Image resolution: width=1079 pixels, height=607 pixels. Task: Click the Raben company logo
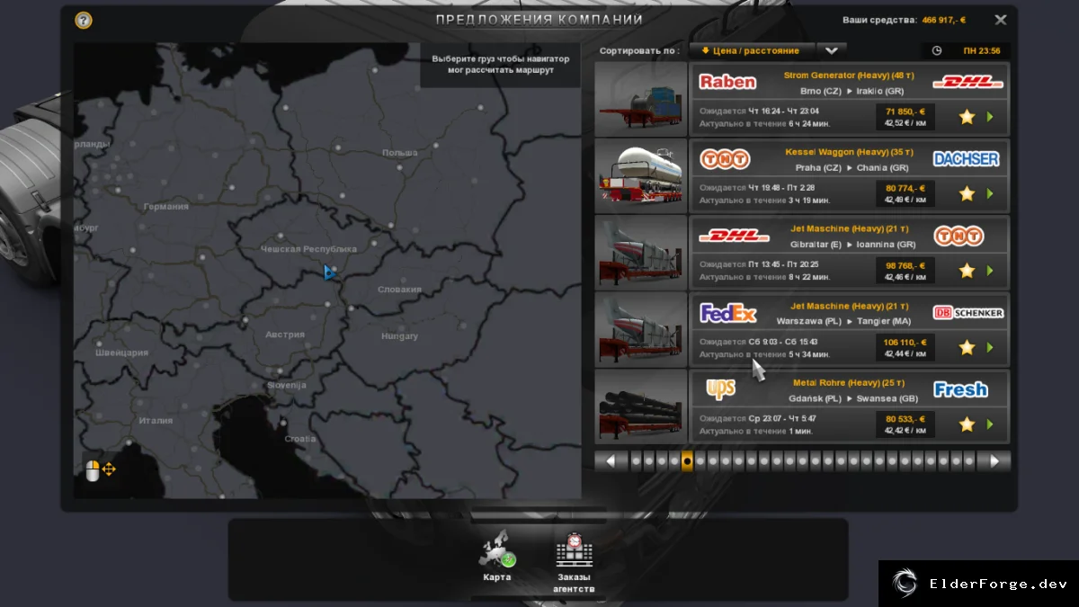click(x=727, y=82)
